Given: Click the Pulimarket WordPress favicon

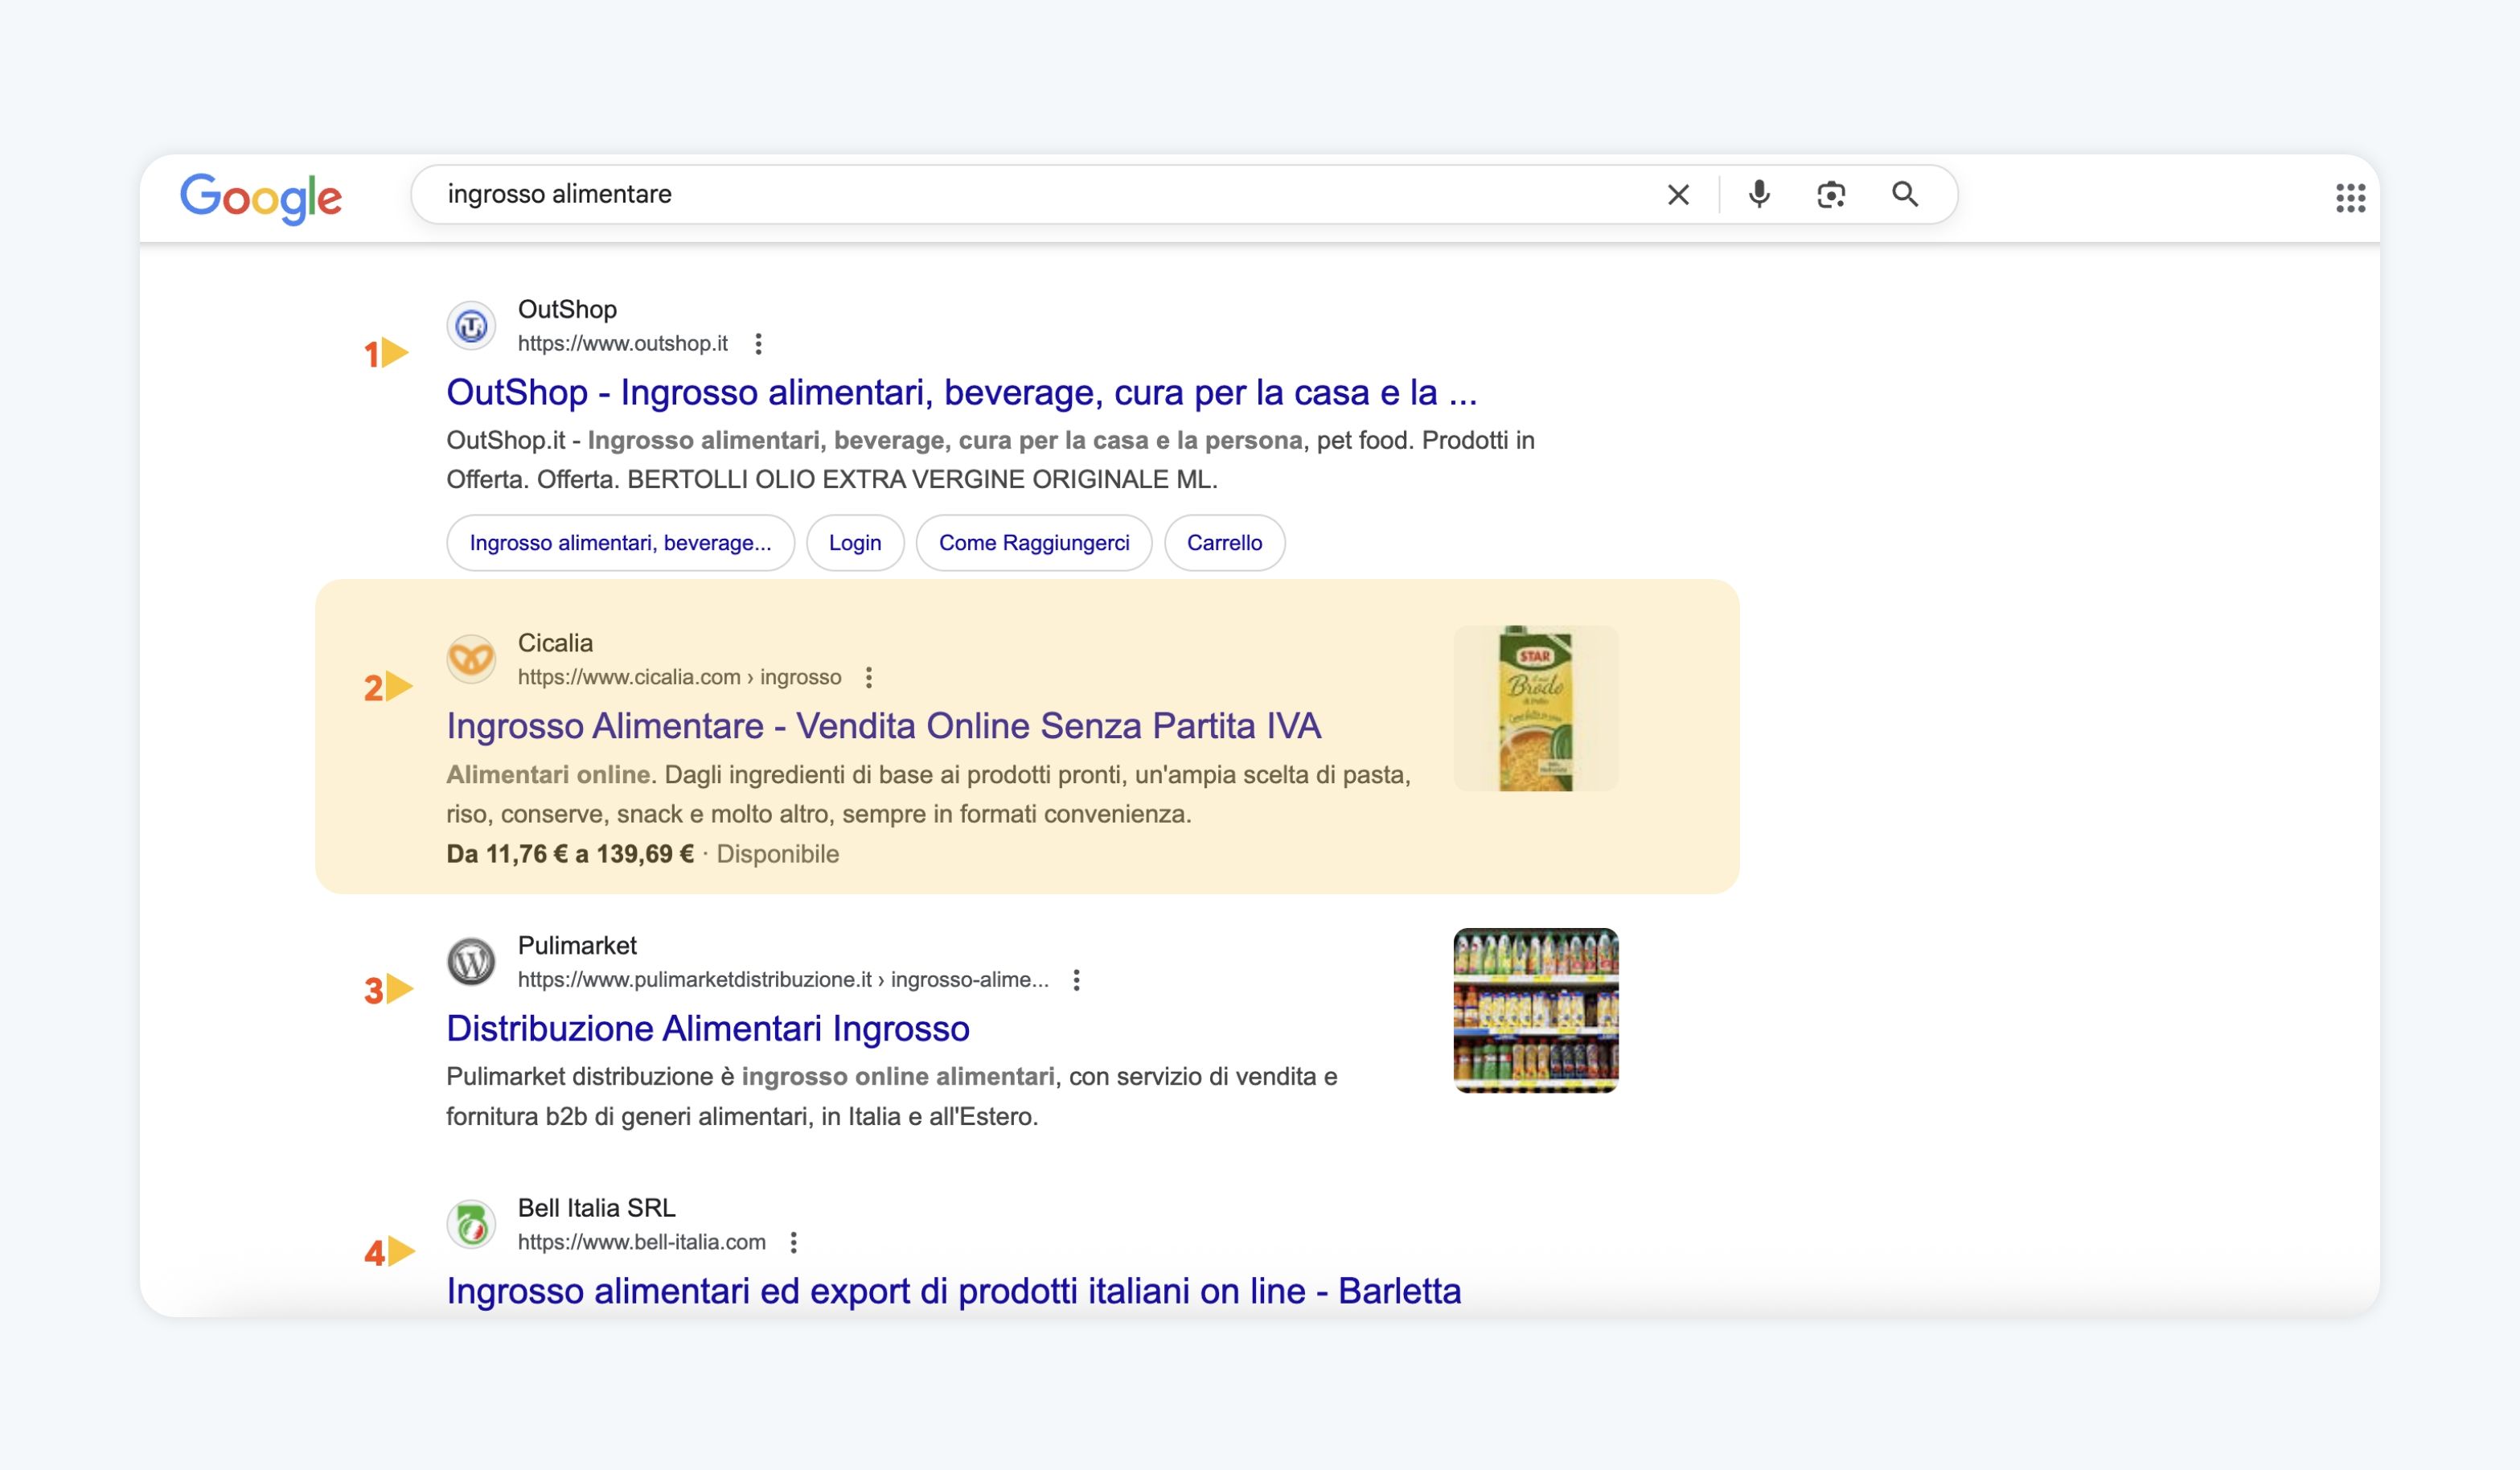Looking at the screenshot, I should pos(471,962).
